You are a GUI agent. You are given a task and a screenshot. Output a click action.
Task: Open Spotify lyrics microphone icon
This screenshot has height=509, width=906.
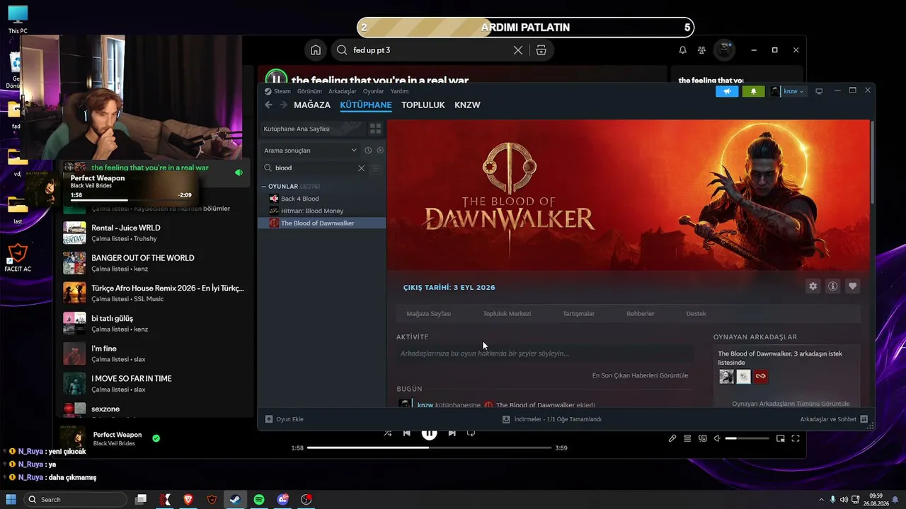[672, 438]
